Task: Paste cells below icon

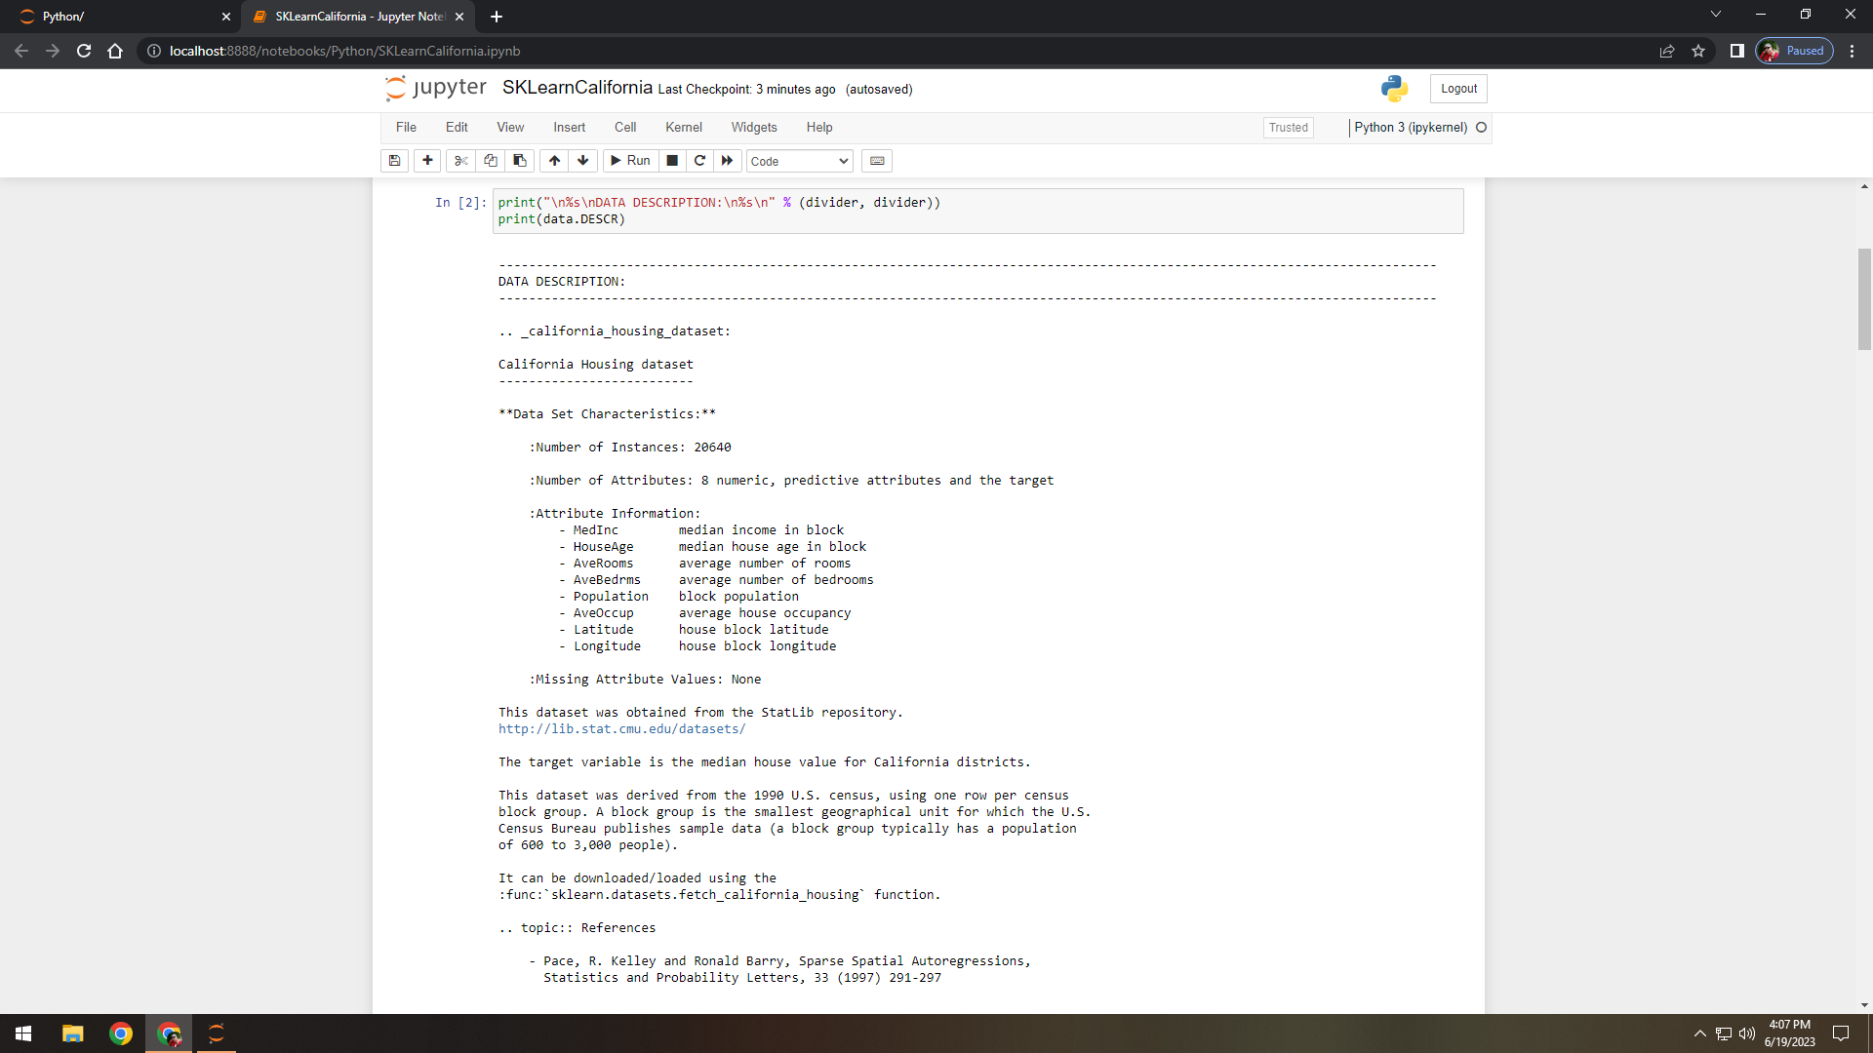Action: pos(519,161)
